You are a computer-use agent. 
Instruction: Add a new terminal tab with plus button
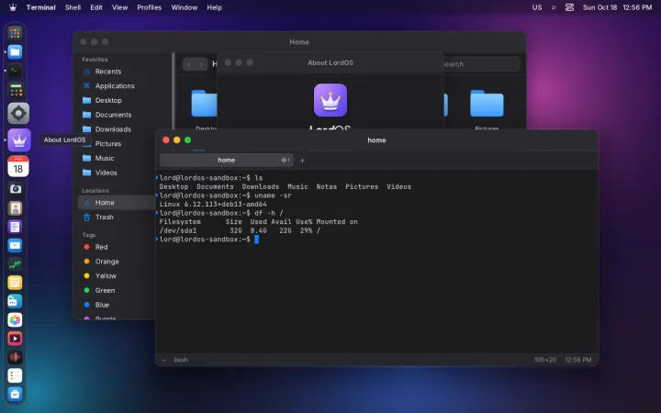(x=302, y=160)
